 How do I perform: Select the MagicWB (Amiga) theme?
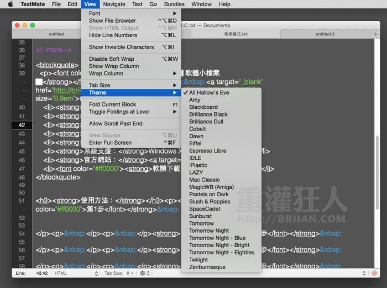221,187
